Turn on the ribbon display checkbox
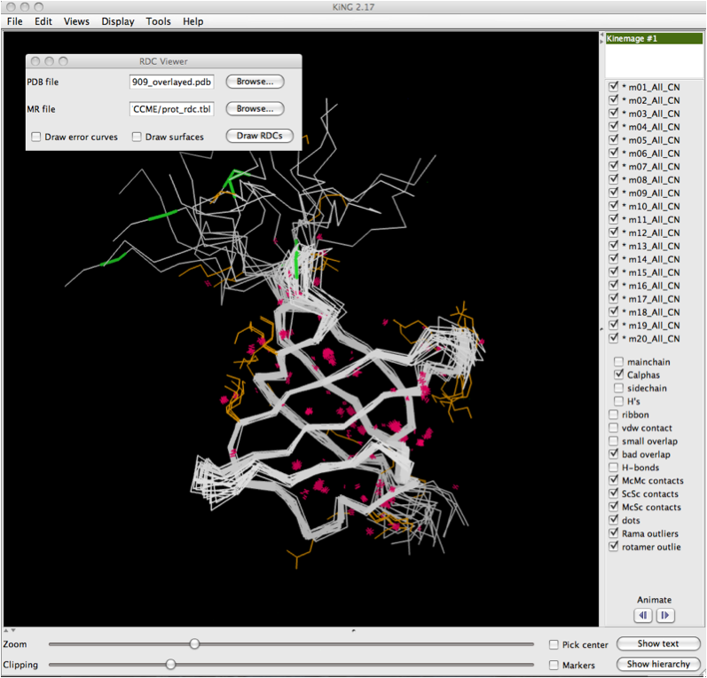Image resolution: width=707 pixels, height=678 pixels. click(x=614, y=414)
